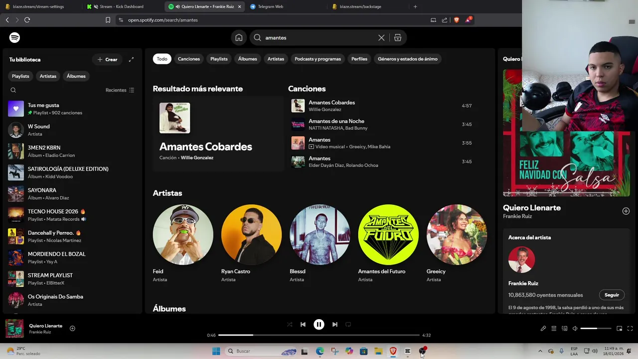Select the Todo search filter
The height and width of the screenshot is (359, 638).
click(x=162, y=59)
